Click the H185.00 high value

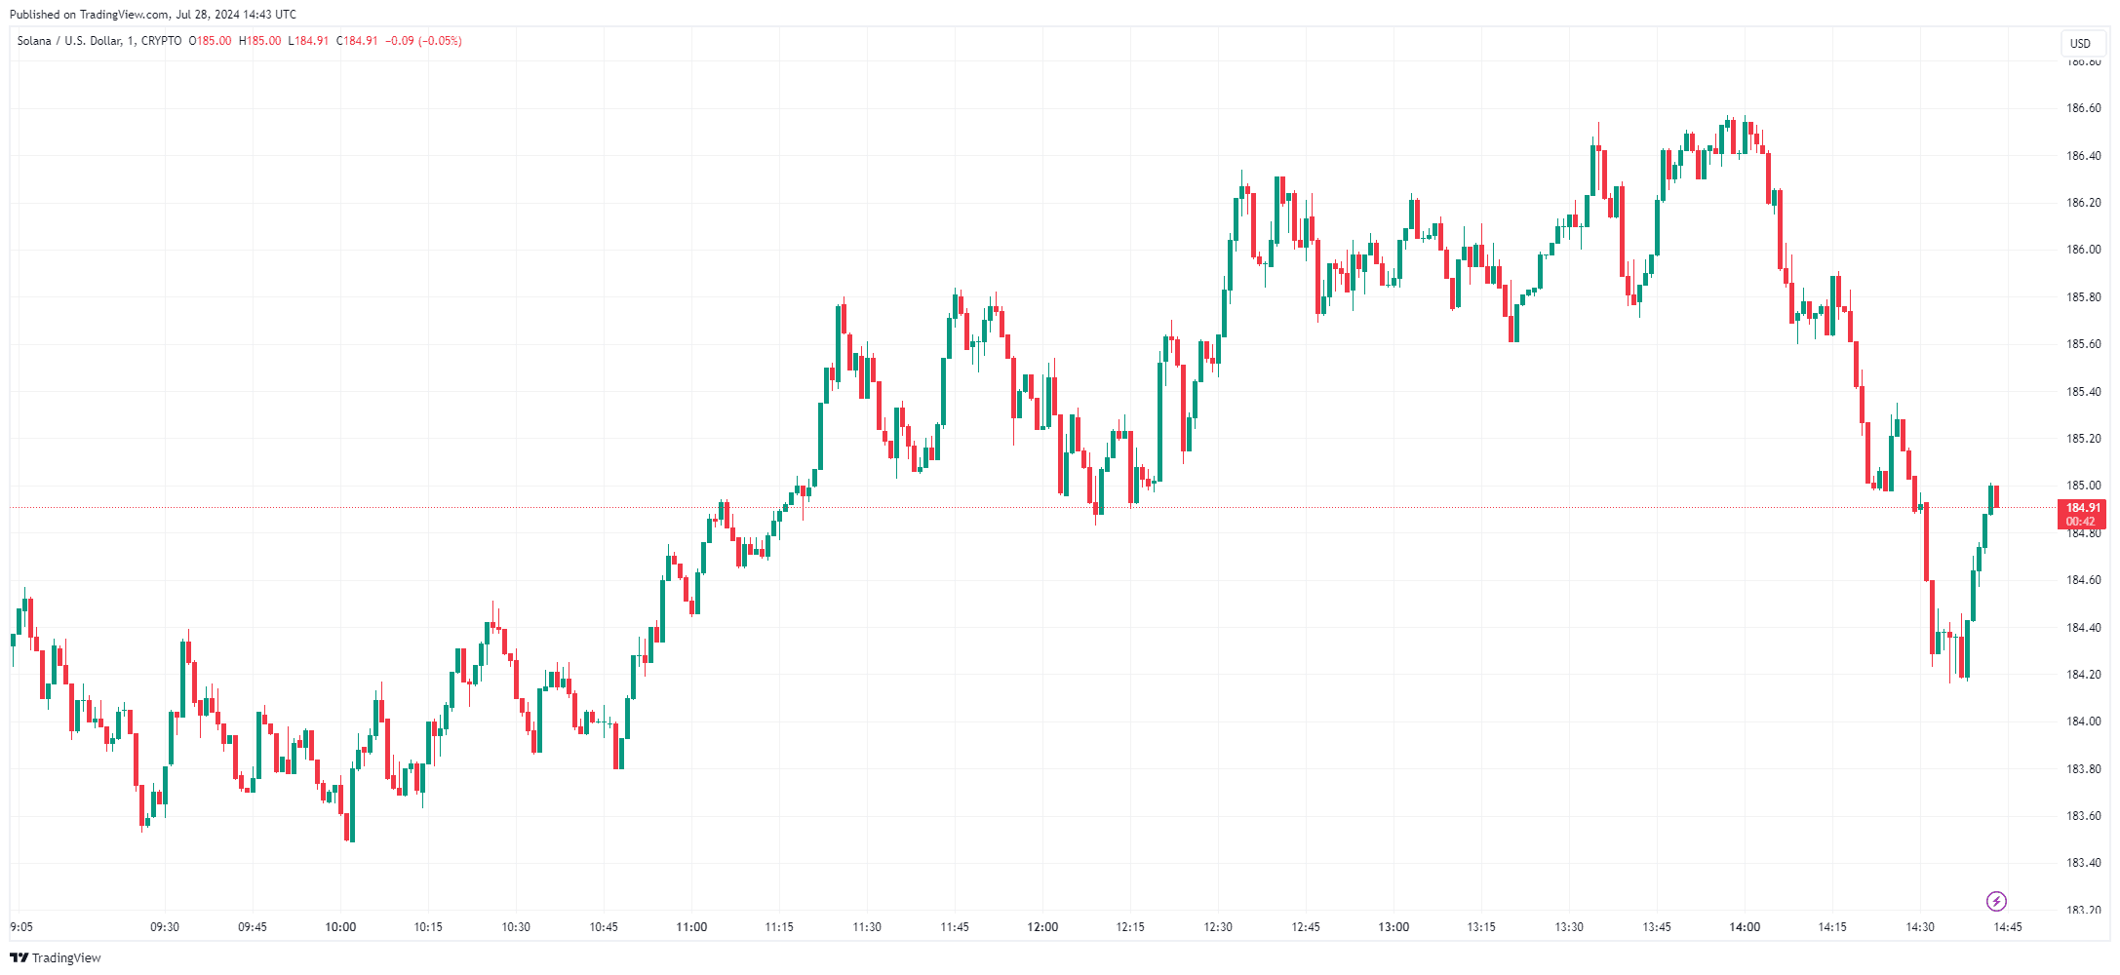pos(260,41)
